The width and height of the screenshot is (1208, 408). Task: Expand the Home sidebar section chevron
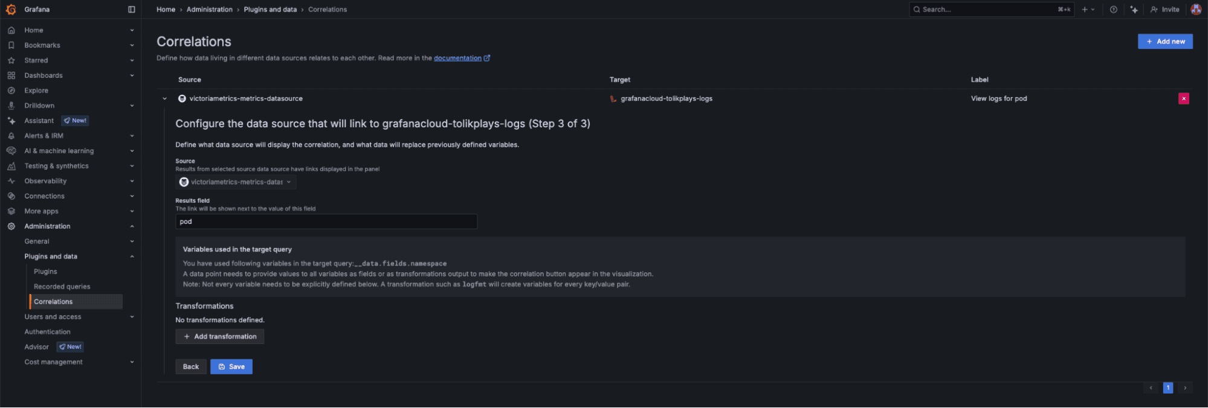pos(132,30)
